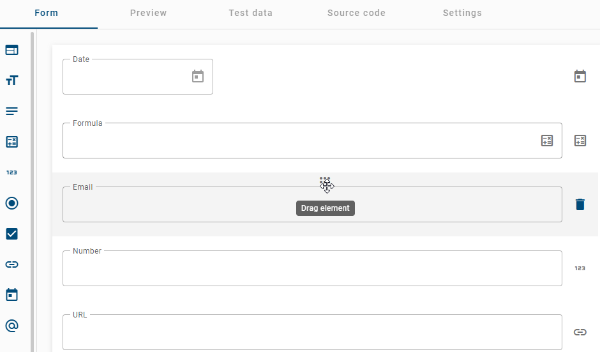
Task: Select the checkbox element in the sidebar
Action: coord(12,234)
